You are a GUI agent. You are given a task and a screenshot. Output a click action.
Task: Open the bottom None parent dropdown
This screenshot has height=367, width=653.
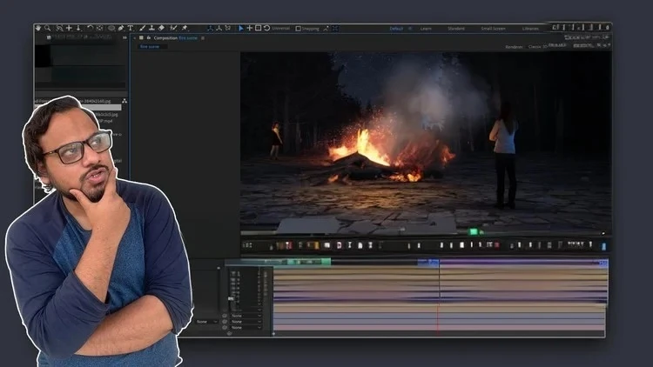coord(245,328)
